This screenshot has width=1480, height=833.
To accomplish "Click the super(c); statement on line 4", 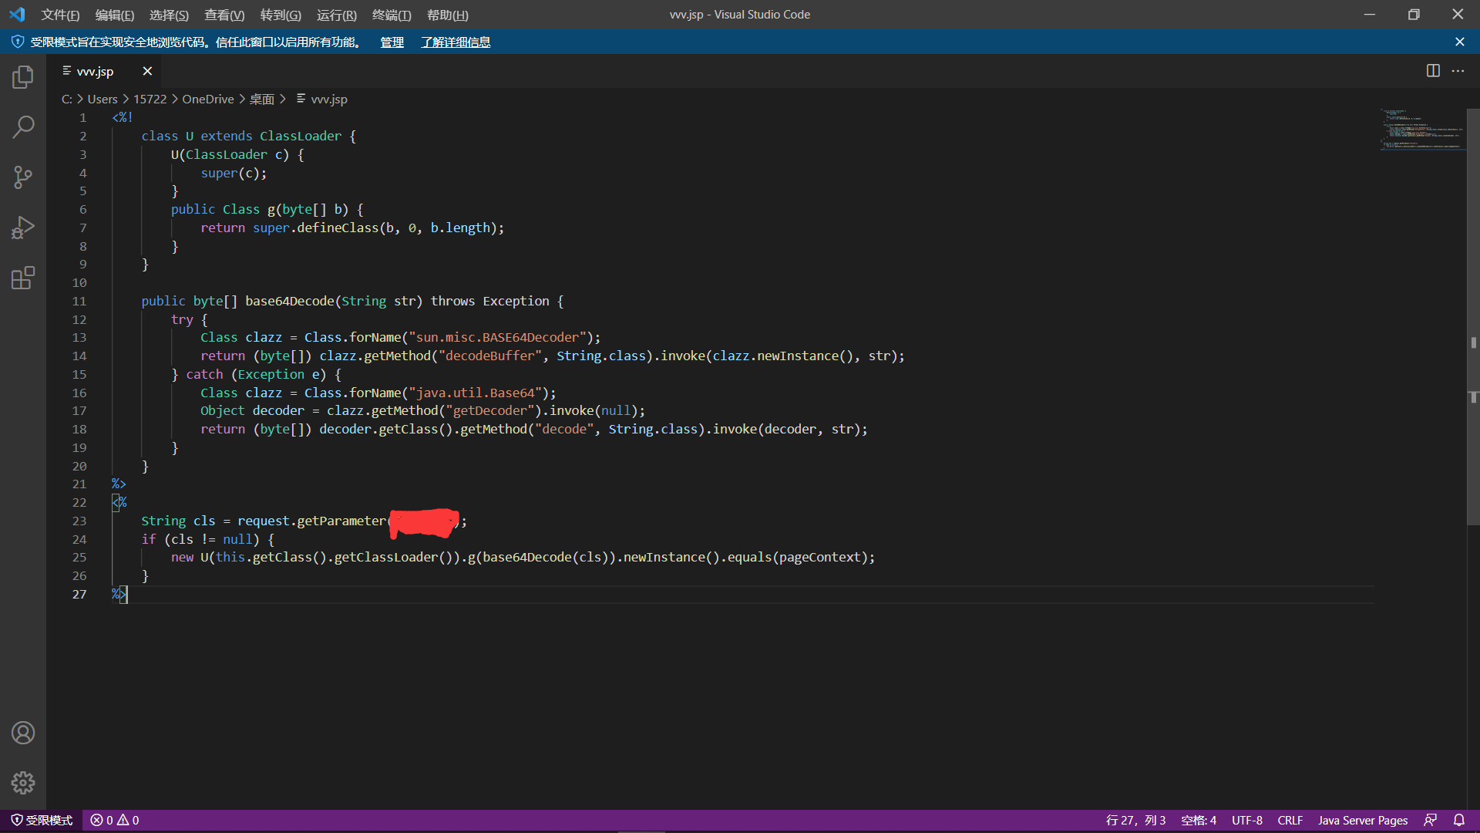I will pos(234,173).
